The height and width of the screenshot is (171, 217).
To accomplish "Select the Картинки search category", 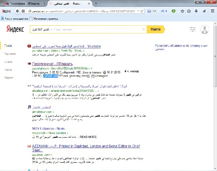I will [x=10, y=54].
